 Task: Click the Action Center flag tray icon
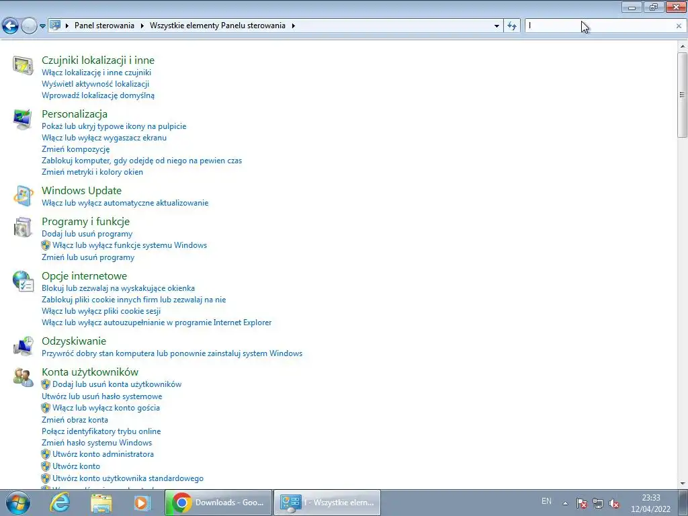[x=582, y=503]
